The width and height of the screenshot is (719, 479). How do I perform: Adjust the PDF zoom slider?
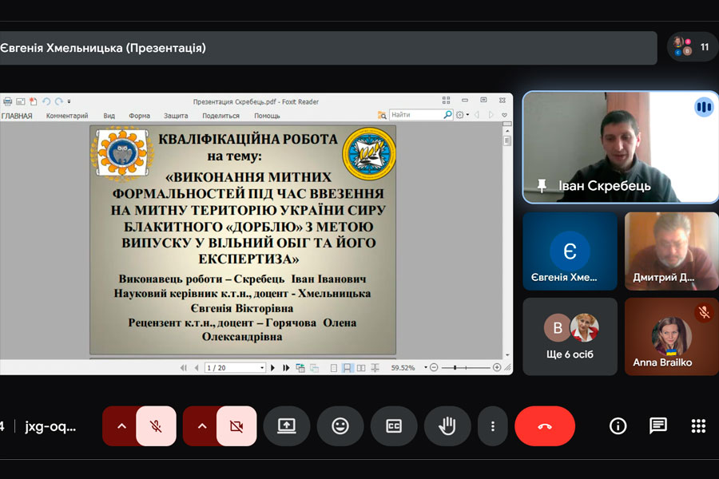[x=454, y=368]
